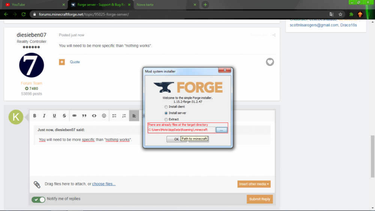Bookmark this page with star icon
Viewport: 375px width, 211px height.
point(340,14)
